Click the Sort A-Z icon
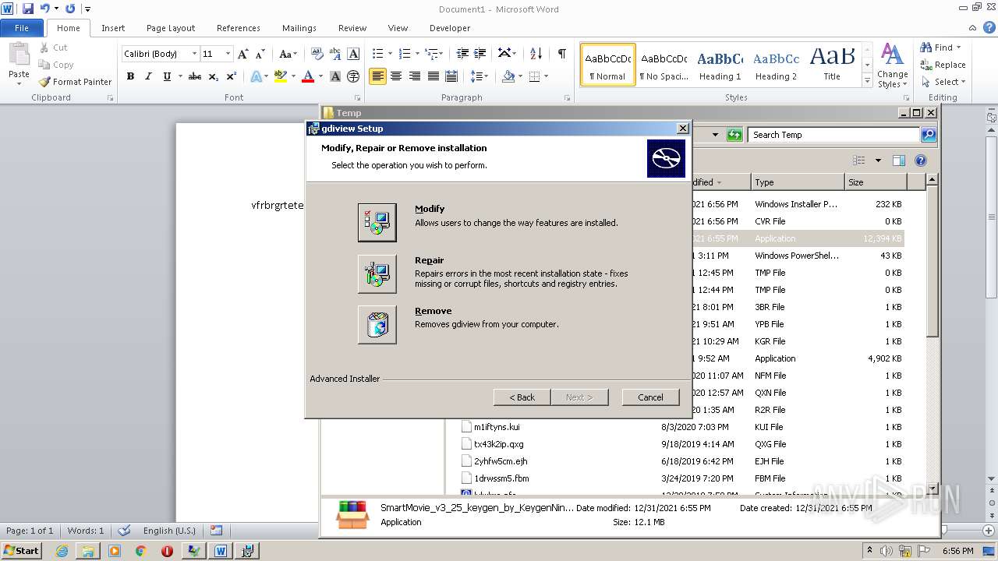Image resolution: width=998 pixels, height=561 pixels. pyautogui.click(x=536, y=54)
